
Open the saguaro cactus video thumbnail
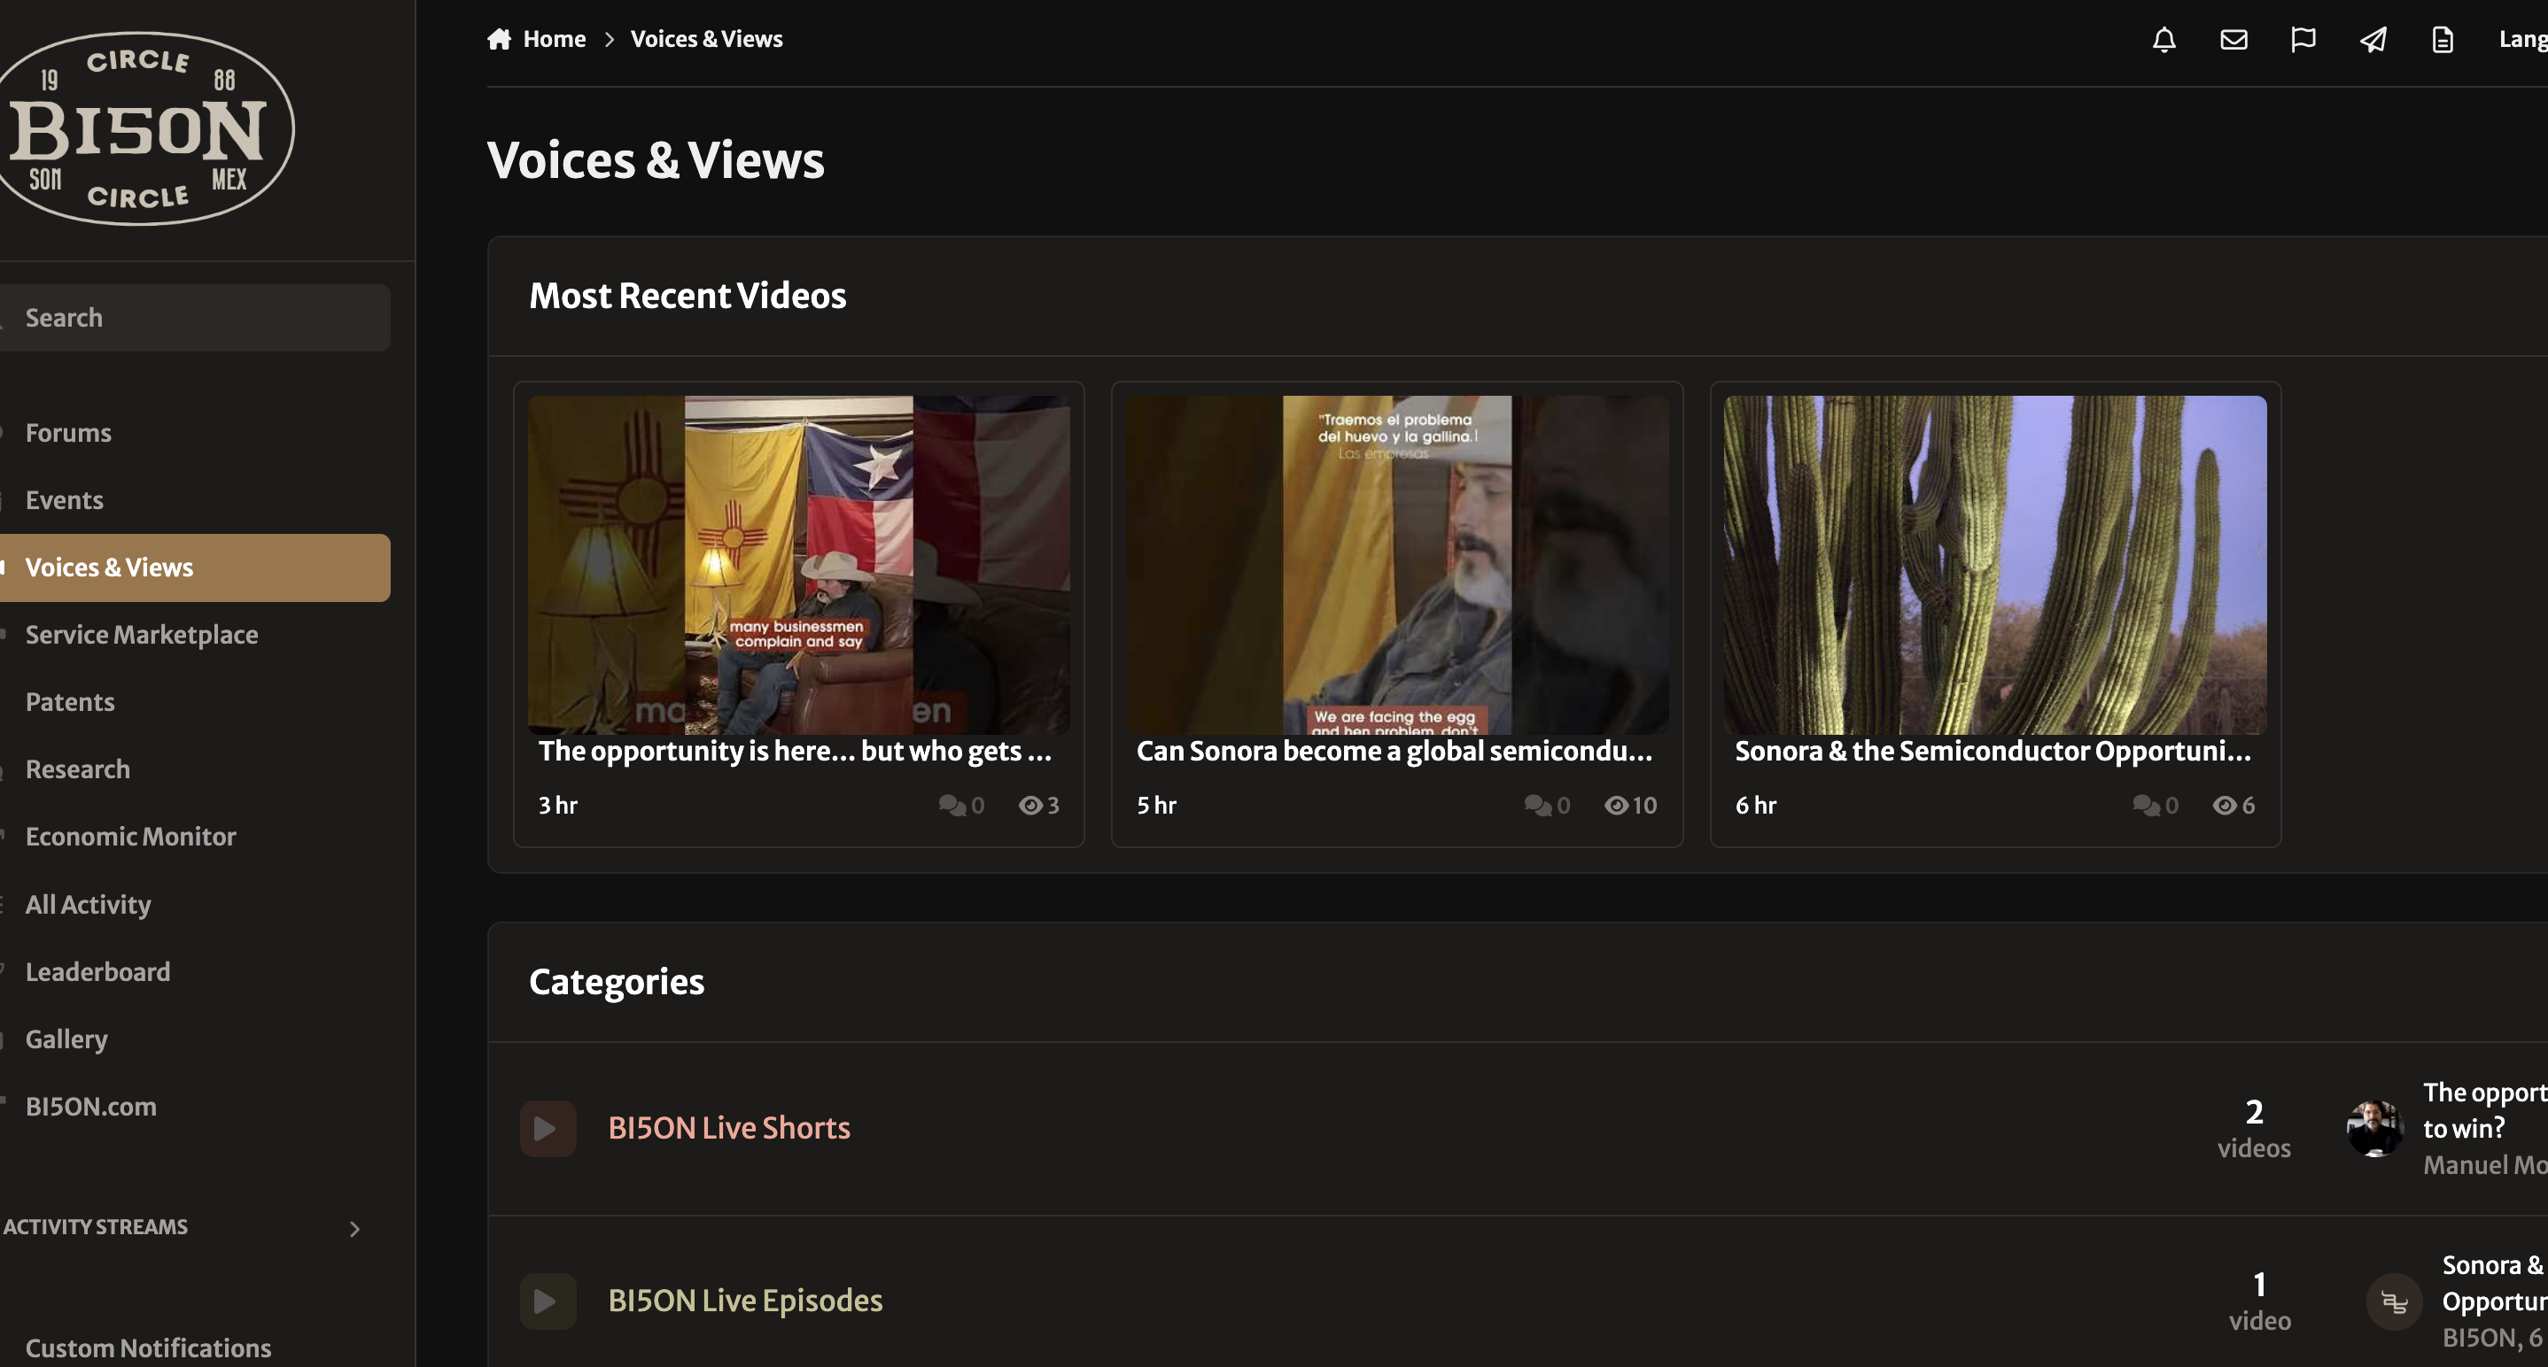(1994, 564)
